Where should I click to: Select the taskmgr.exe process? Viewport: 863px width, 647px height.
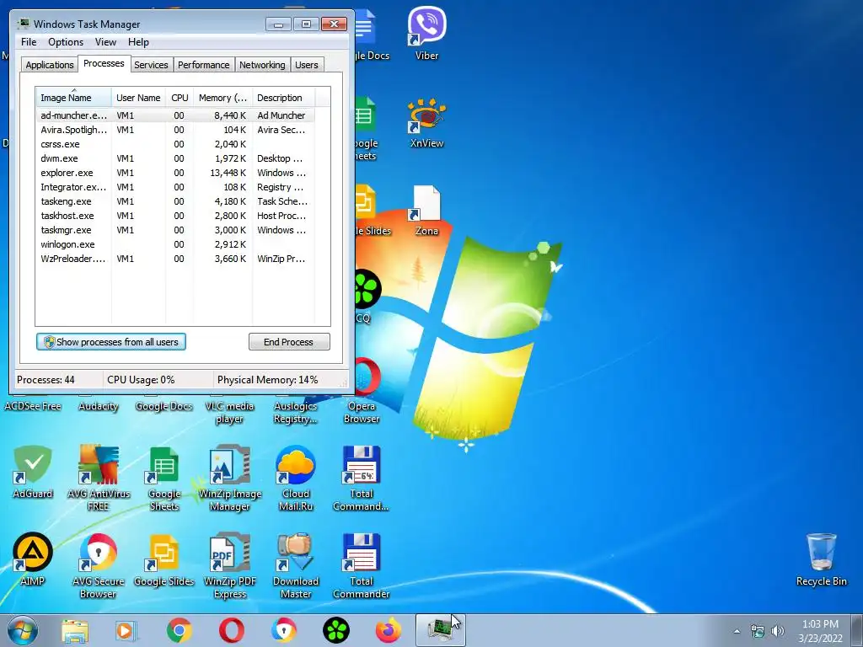click(175, 230)
